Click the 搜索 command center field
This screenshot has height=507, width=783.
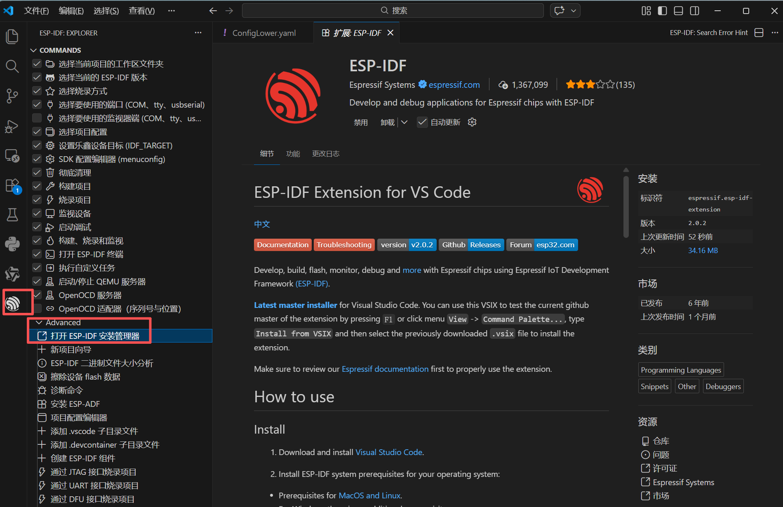coord(393,11)
